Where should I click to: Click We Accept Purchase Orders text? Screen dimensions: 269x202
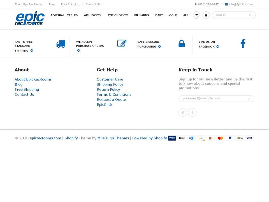coord(90,44)
